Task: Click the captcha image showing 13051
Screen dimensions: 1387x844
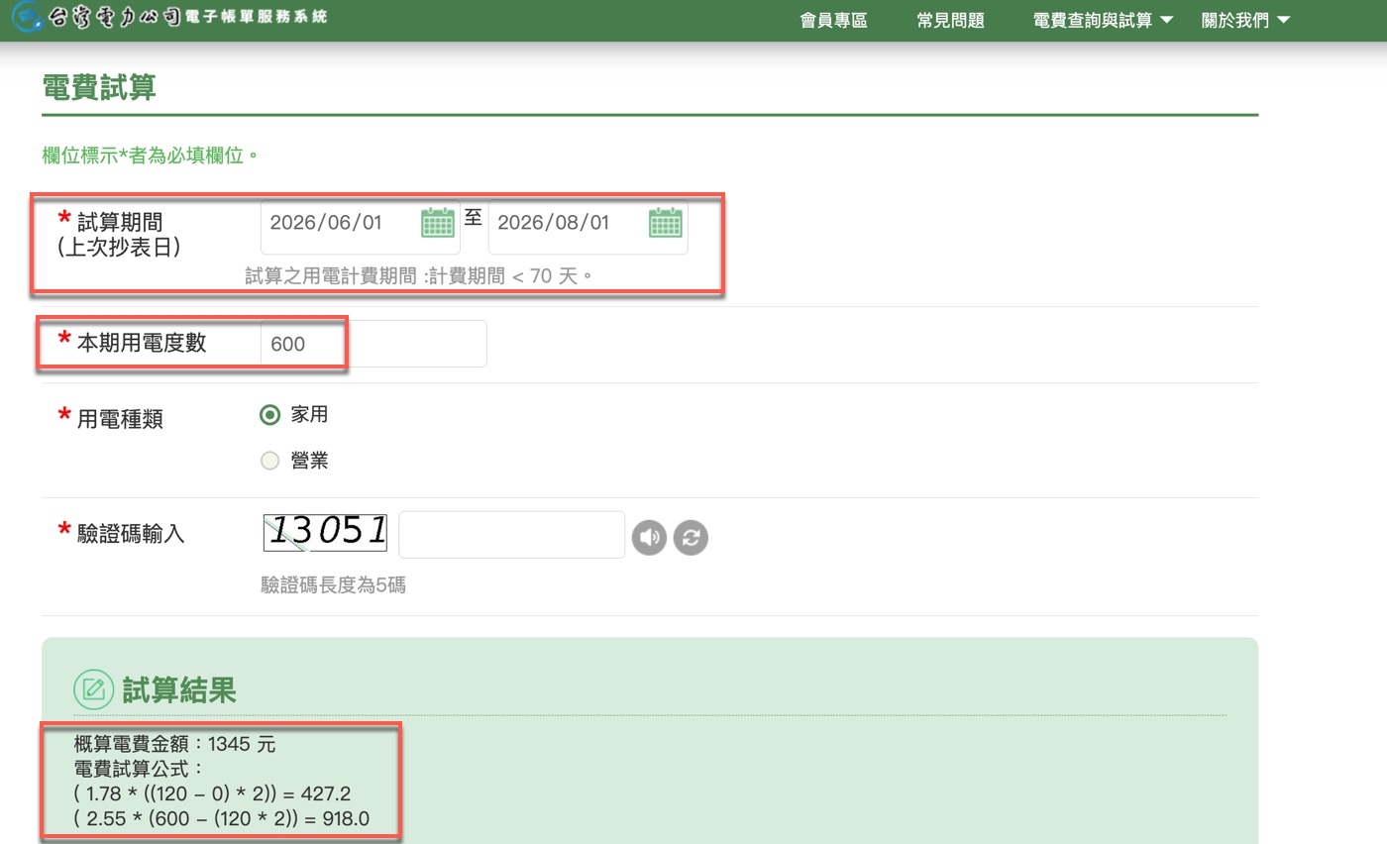Action: tap(325, 532)
